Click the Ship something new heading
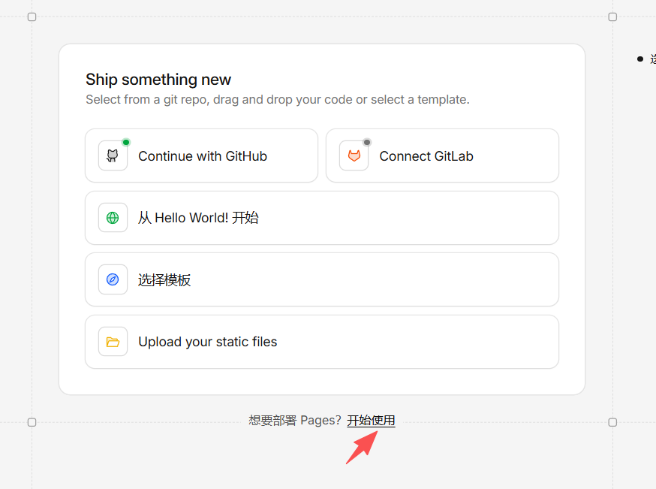Image resolution: width=656 pixels, height=489 pixels. pyautogui.click(x=158, y=80)
